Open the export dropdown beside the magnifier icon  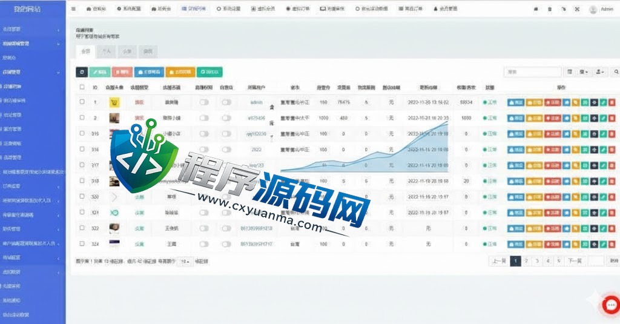pos(600,72)
